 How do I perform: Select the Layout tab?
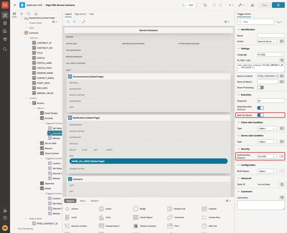coord(68,14)
